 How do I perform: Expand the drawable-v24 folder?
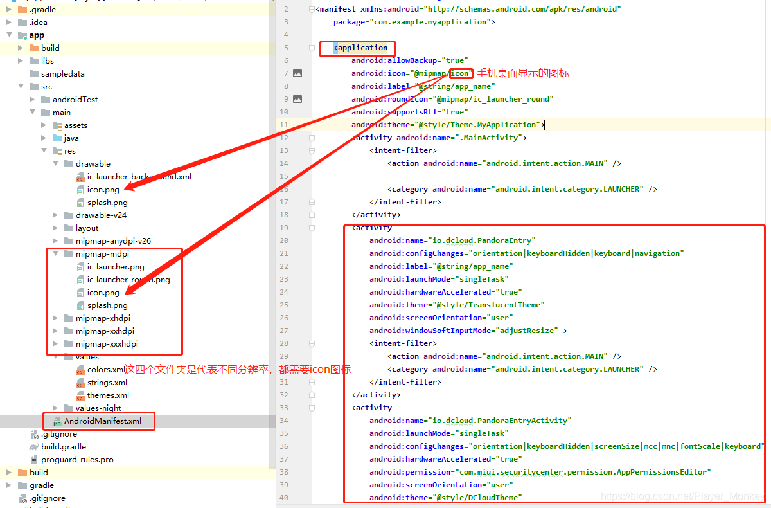(x=55, y=215)
